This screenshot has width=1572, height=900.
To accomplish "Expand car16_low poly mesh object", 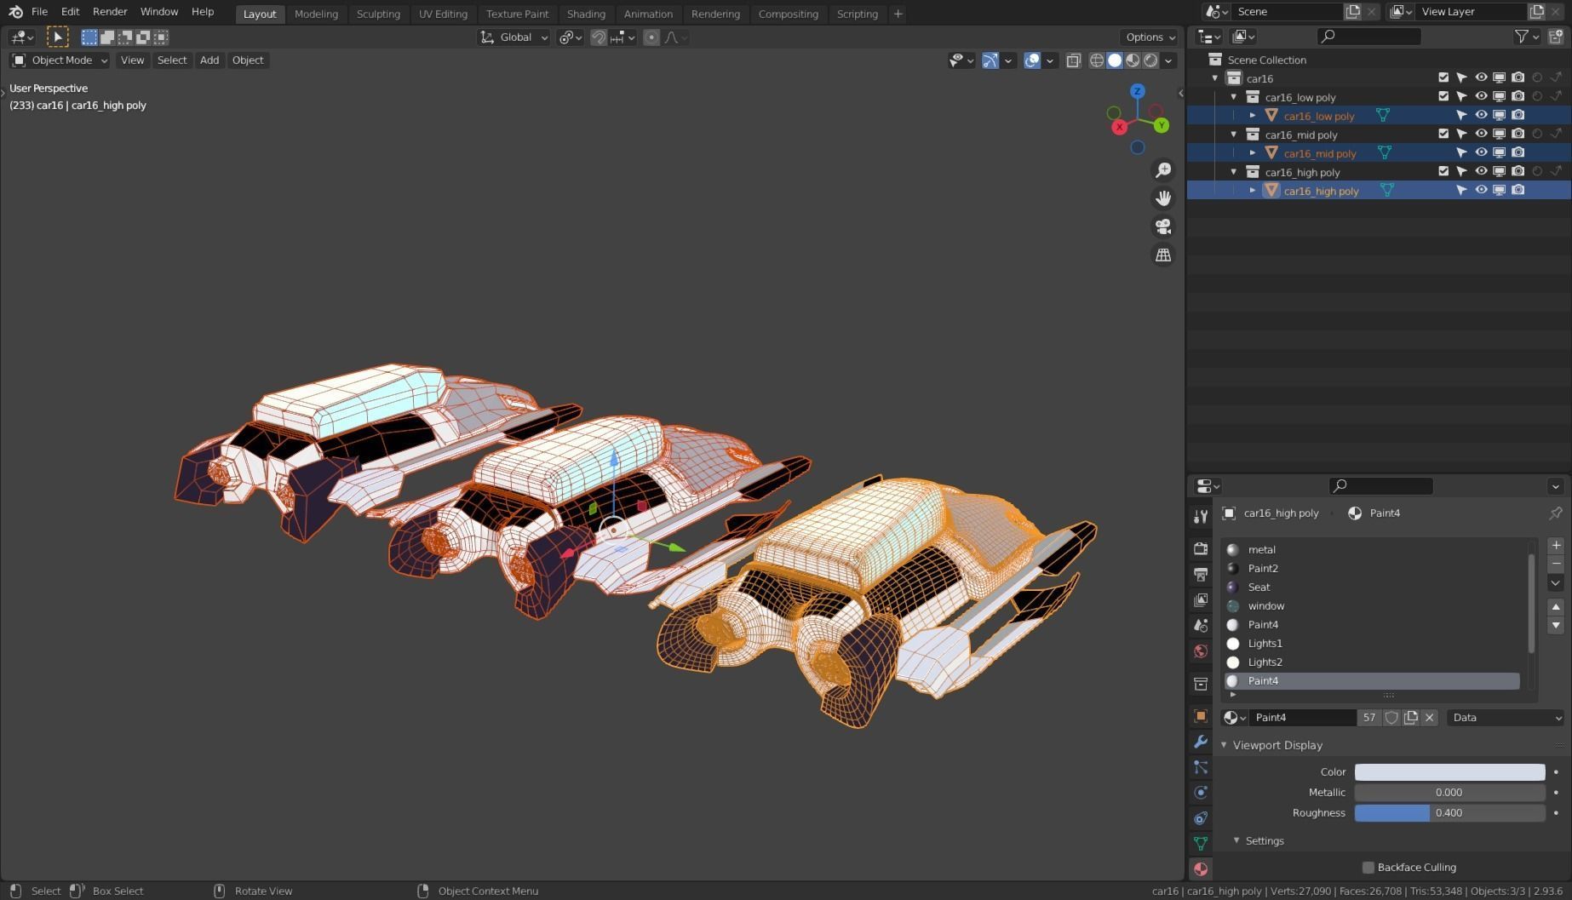I will click(x=1253, y=116).
